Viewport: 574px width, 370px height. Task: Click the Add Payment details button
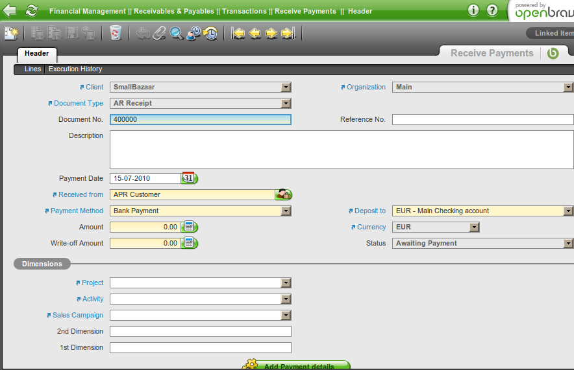[297, 365]
